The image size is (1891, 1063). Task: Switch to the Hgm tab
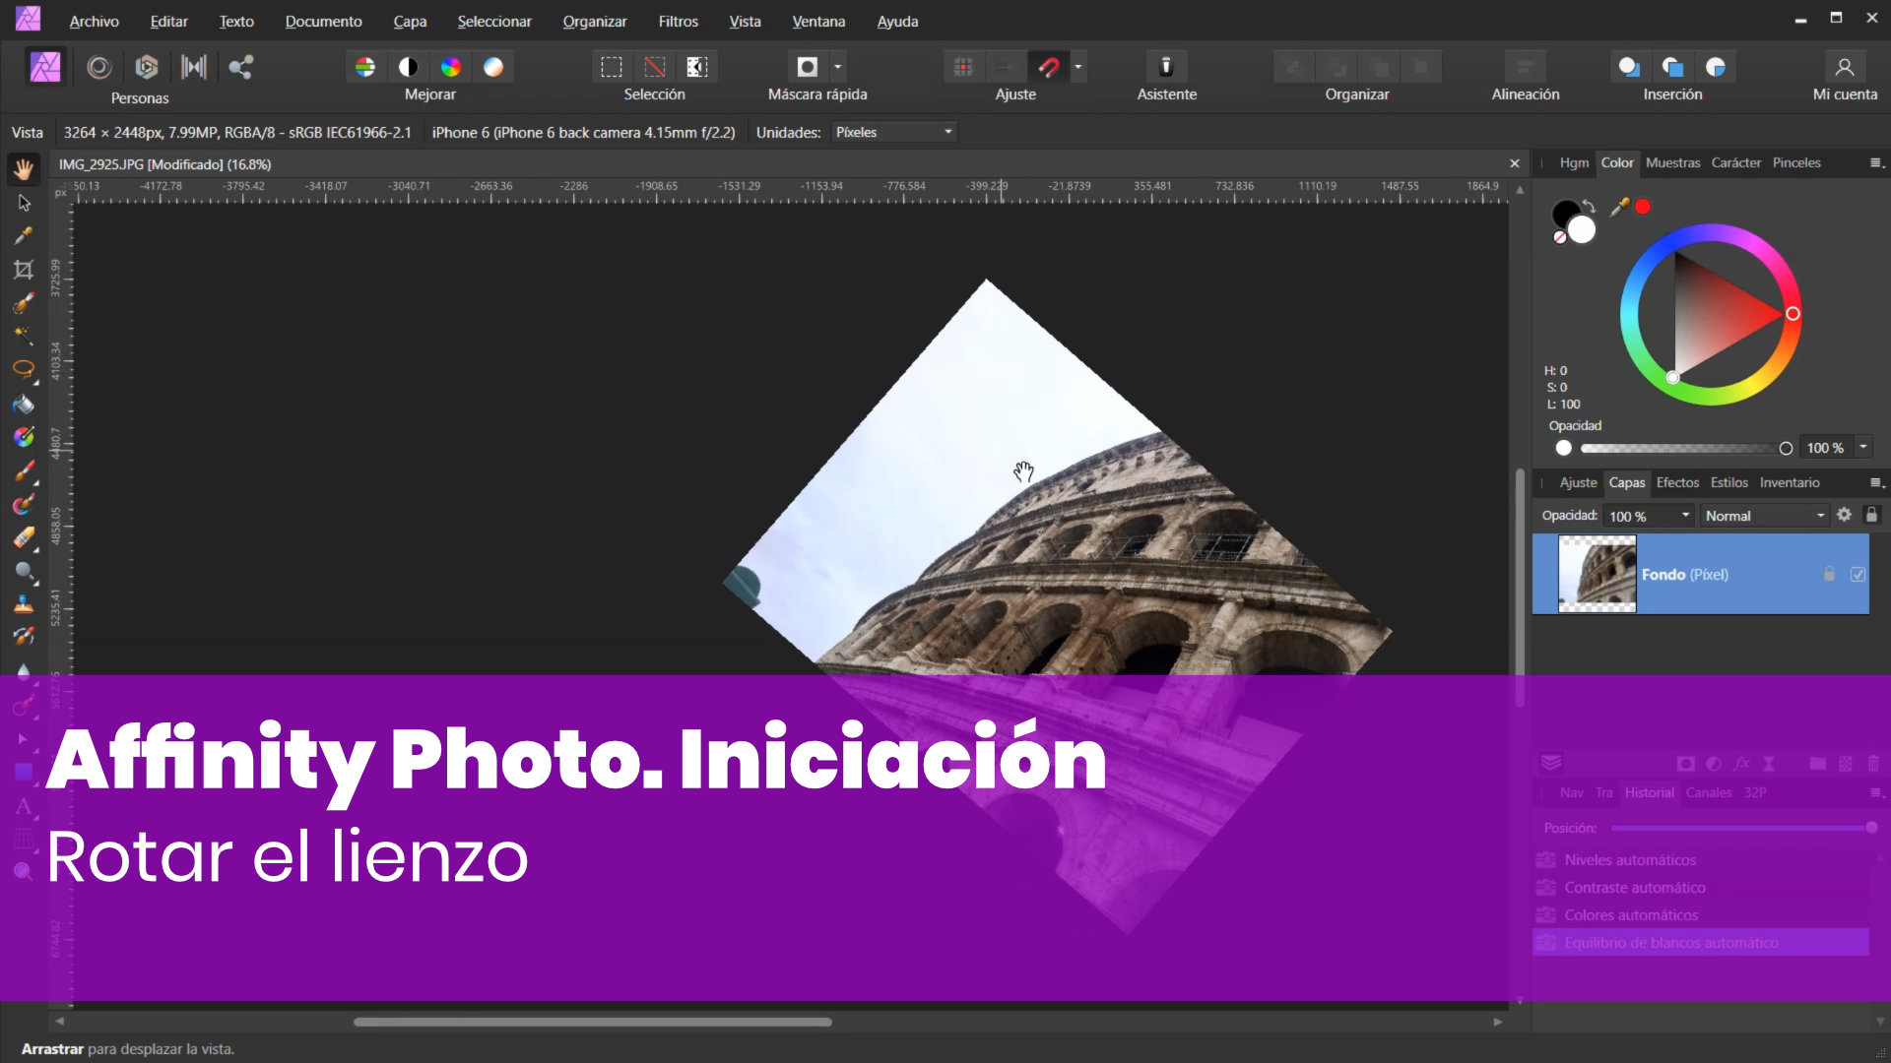1574,162
